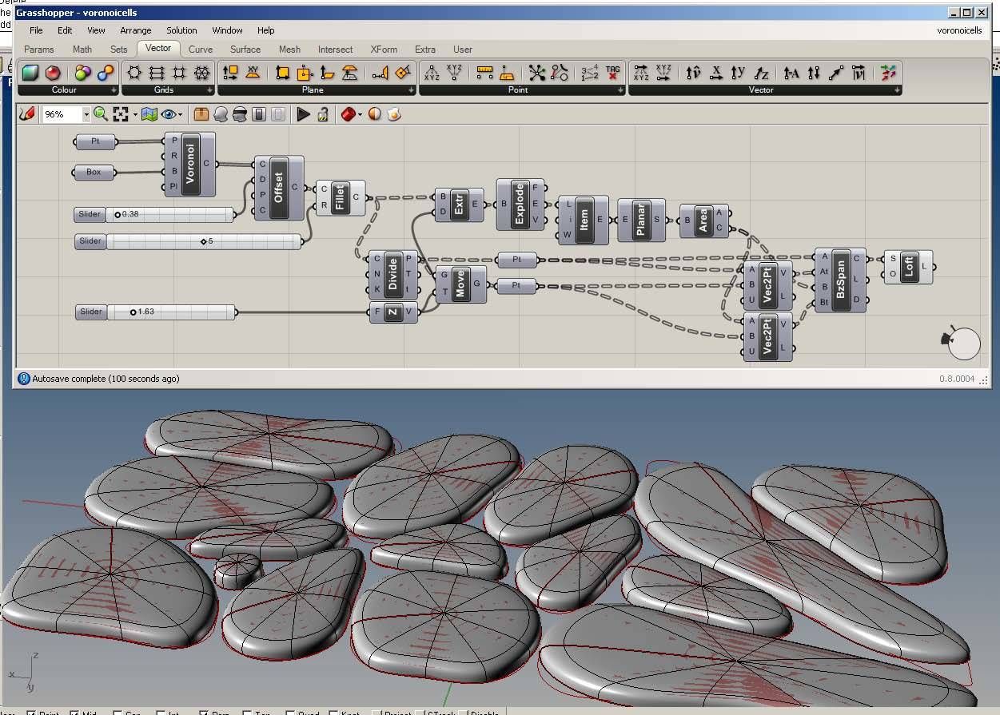
Task: Click the zoom extents magnifier icon
Action: tap(101, 114)
